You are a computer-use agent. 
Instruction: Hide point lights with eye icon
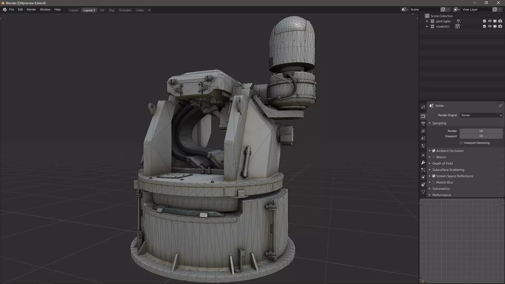(x=490, y=21)
